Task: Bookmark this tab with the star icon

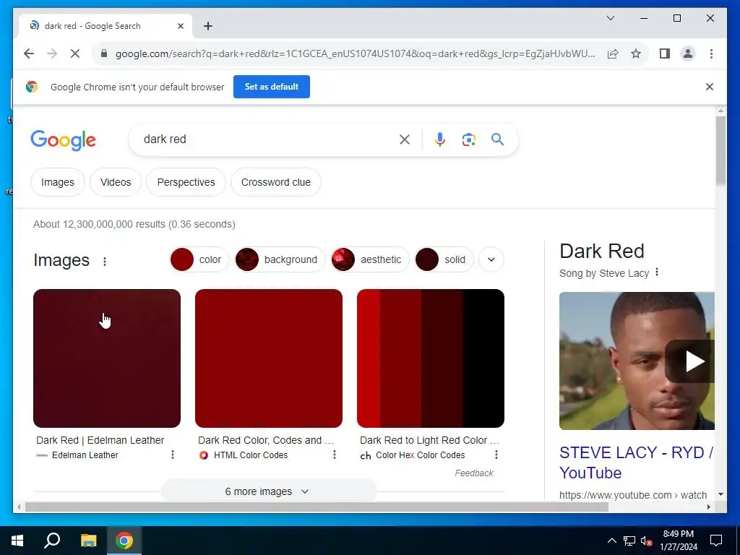Action: [636, 53]
